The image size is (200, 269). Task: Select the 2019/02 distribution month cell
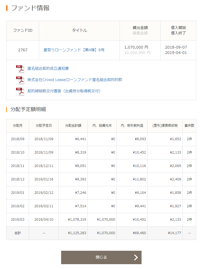17,206
